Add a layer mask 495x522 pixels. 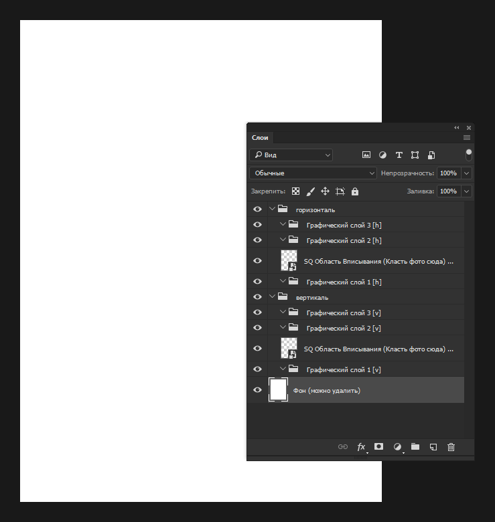point(378,446)
